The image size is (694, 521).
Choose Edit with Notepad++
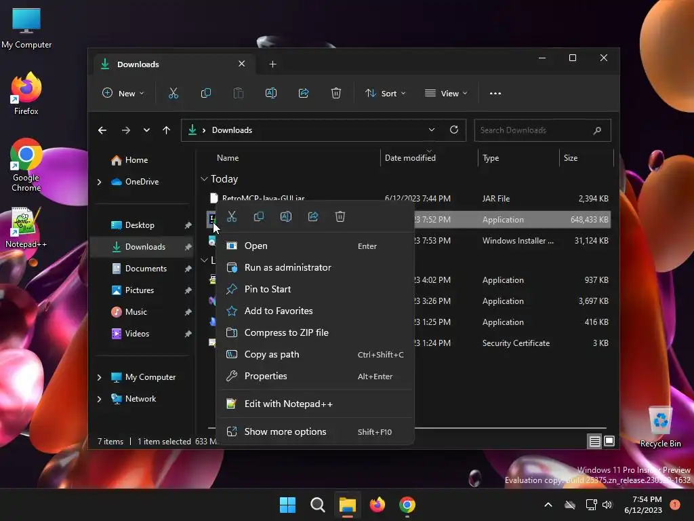point(314,404)
